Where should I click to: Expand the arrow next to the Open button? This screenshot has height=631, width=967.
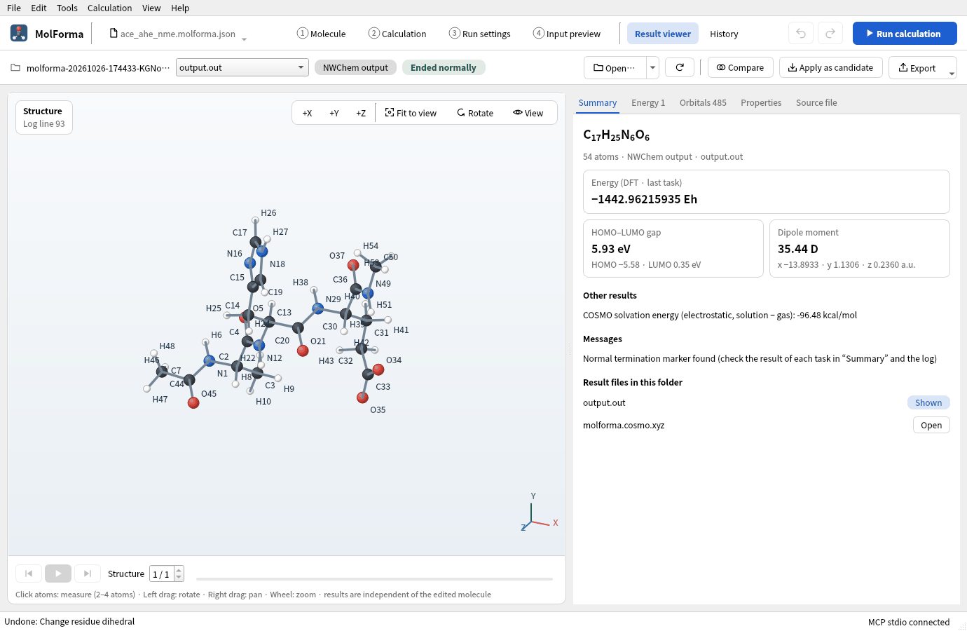coord(653,67)
